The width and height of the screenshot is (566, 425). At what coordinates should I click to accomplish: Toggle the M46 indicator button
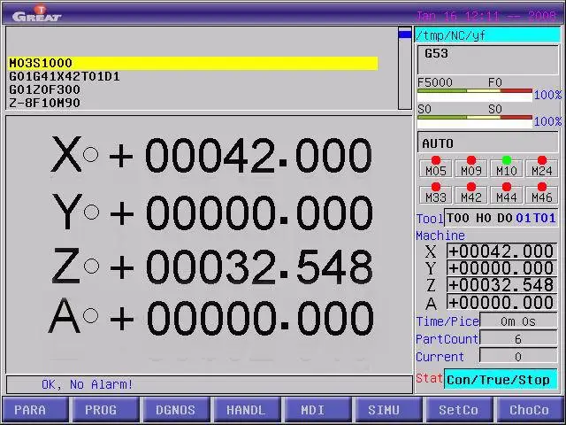coord(542,194)
